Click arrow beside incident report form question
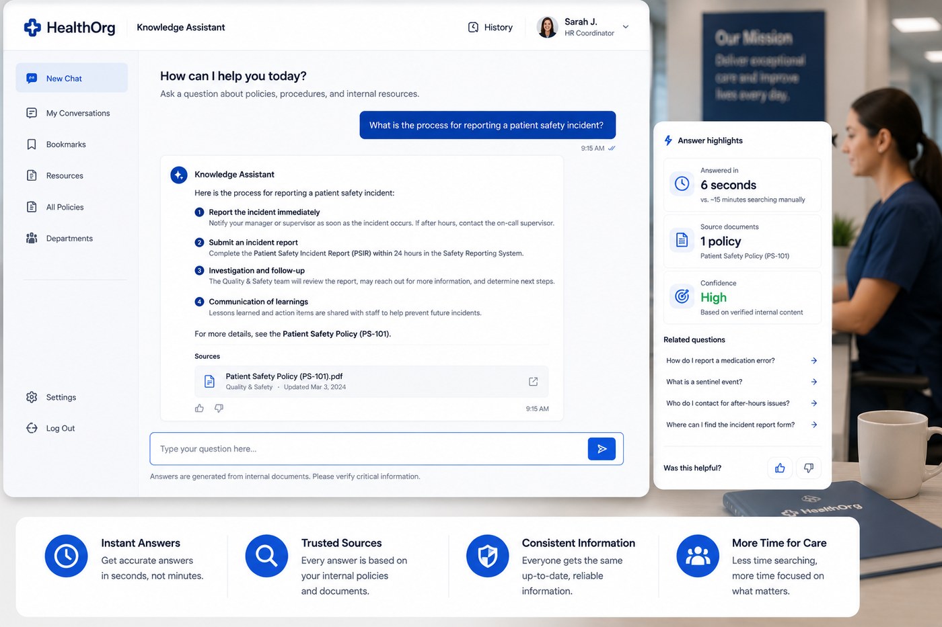Image resolution: width=942 pixels, height=627 pixels. coord(814,425)
